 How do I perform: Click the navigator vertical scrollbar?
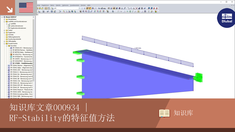coord(34,50)
